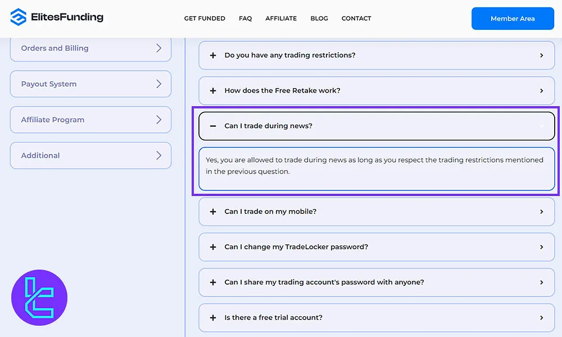Navigate to the CONTACT page

point(356,19)
